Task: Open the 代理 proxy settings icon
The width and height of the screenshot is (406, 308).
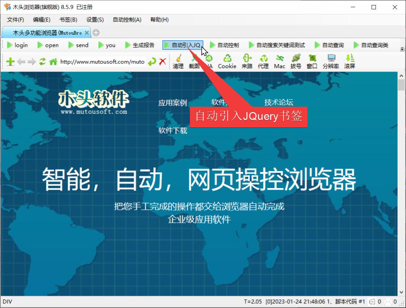Action: (263, 61)
